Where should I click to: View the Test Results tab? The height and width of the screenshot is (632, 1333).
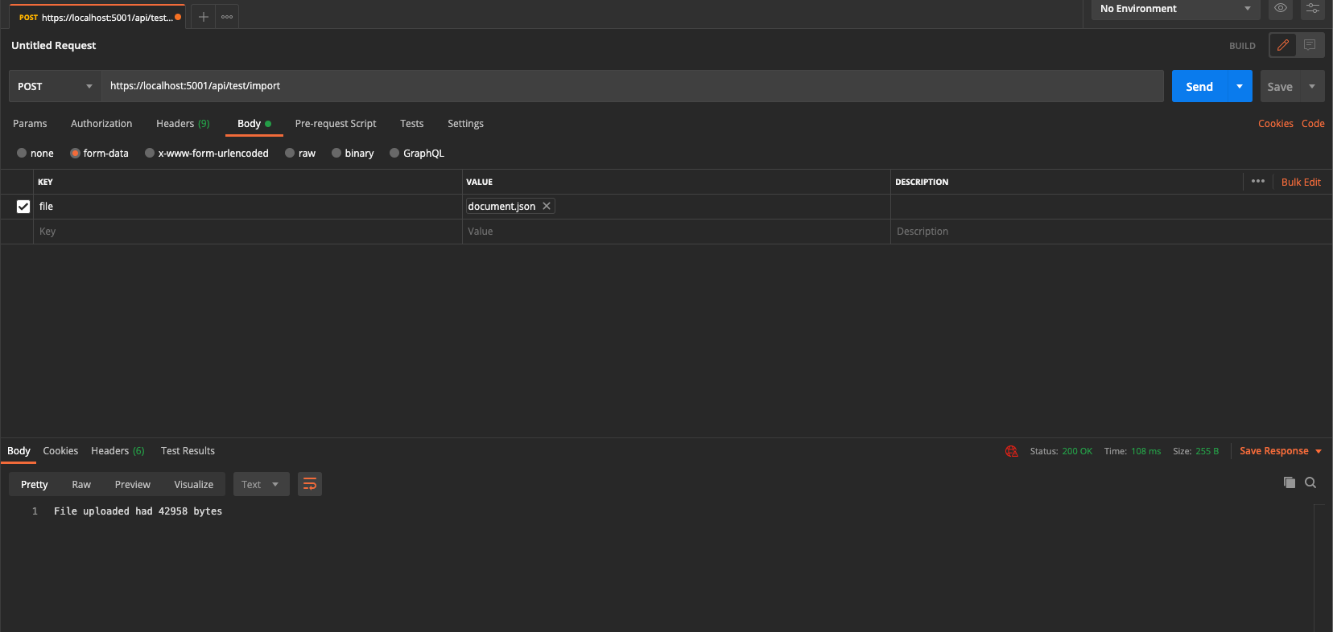[x=188, y=450]
